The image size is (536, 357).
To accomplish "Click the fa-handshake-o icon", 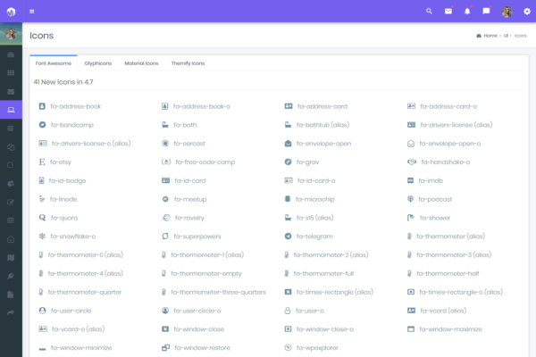I will tap(412, 162).
